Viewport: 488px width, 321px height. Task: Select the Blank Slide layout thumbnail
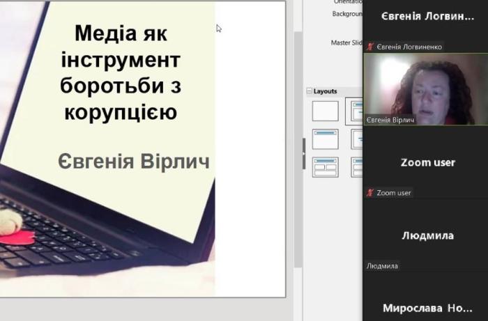pos(326,111)
